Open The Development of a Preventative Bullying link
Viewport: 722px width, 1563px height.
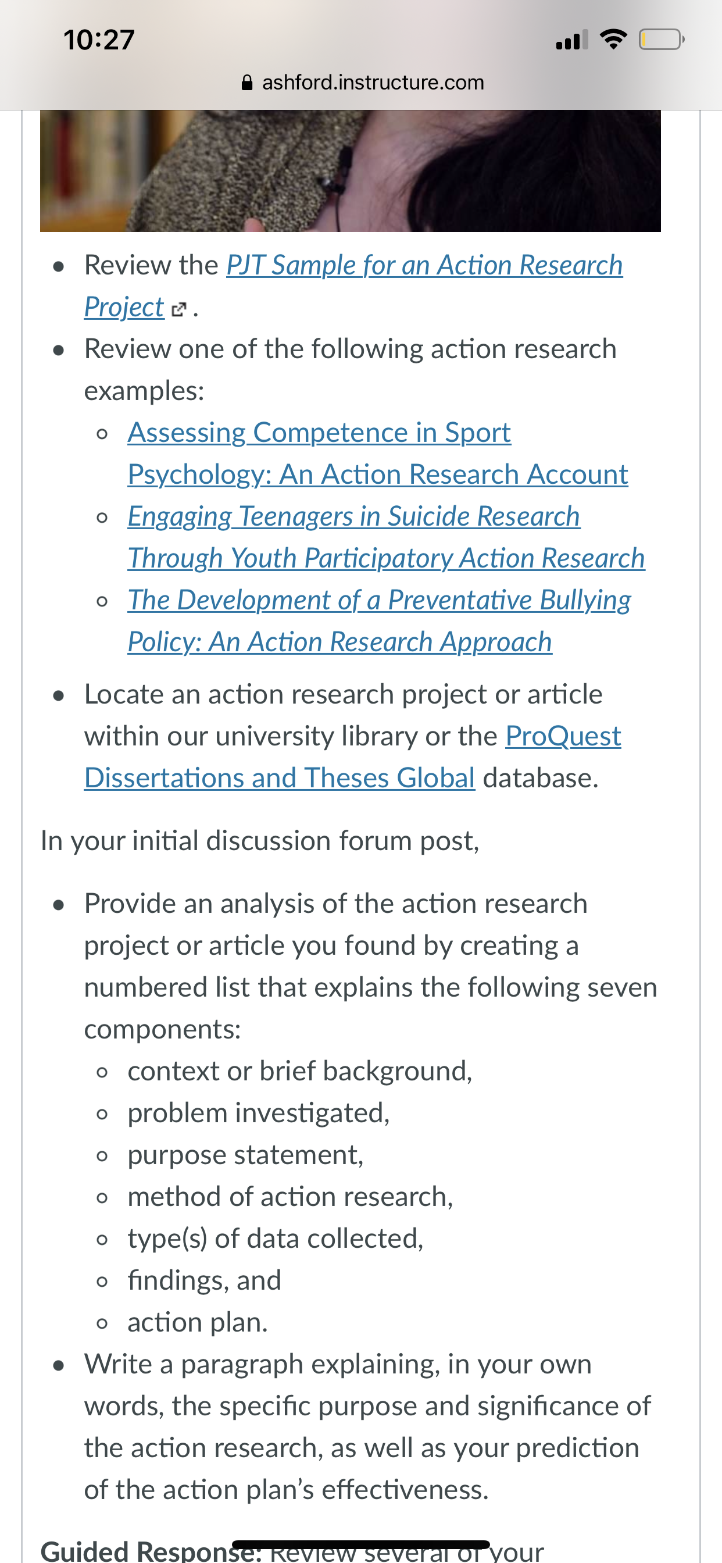tap(379, 600)
